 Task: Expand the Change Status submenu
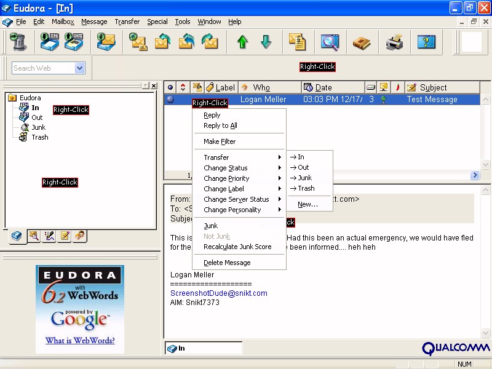coord(239,168)
